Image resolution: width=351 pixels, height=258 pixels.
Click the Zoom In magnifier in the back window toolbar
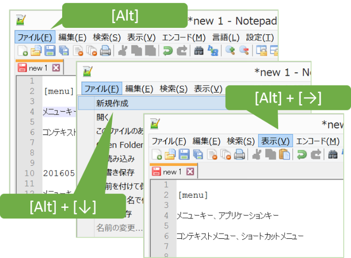(x=230, y=51)
